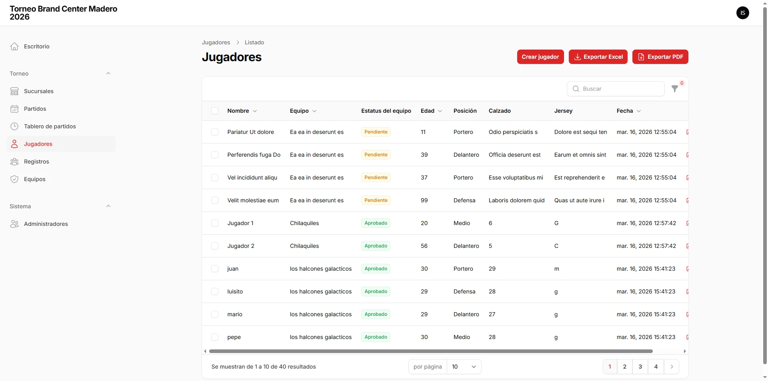Click the red action icon on juan row
768x381 pixels.
point(687,269)
